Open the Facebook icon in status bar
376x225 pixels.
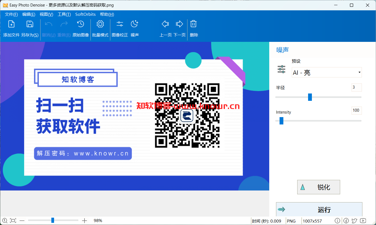point(346,221)
